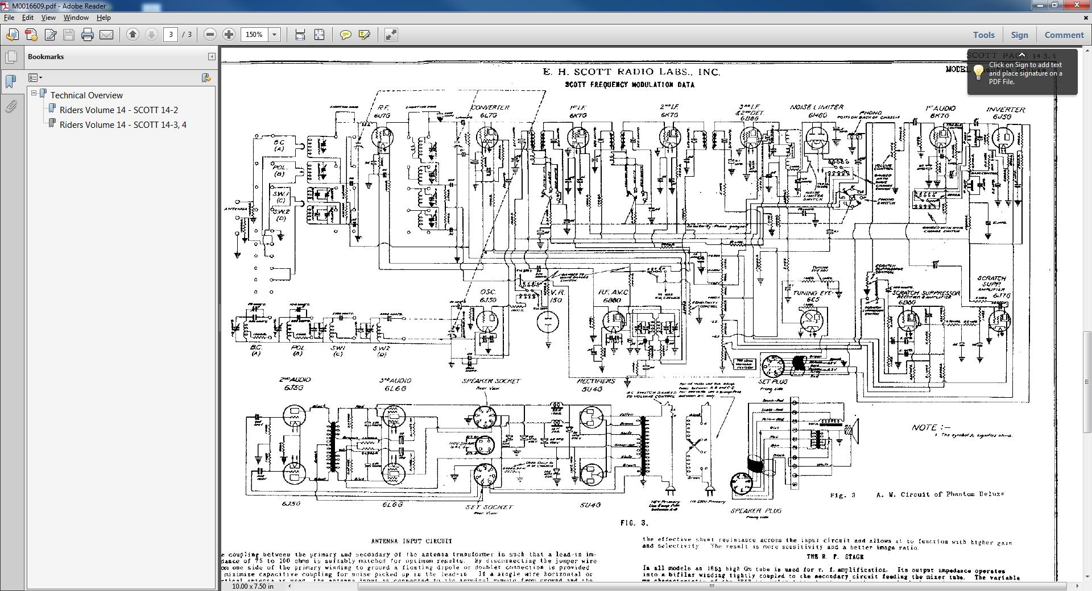The width and height of the screenshot is (1092, 591).
Task: Open Riders Volume 14 - SCOTT 14-2 bookmark
Action: point(118,110)
